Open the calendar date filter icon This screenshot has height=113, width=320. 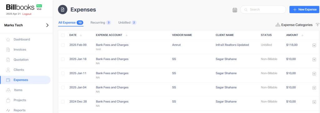[235, 10]
